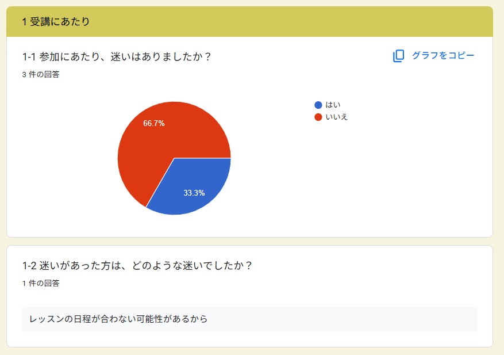
Task: Click the copy graph icon
Action: click(x=398, y=56)
